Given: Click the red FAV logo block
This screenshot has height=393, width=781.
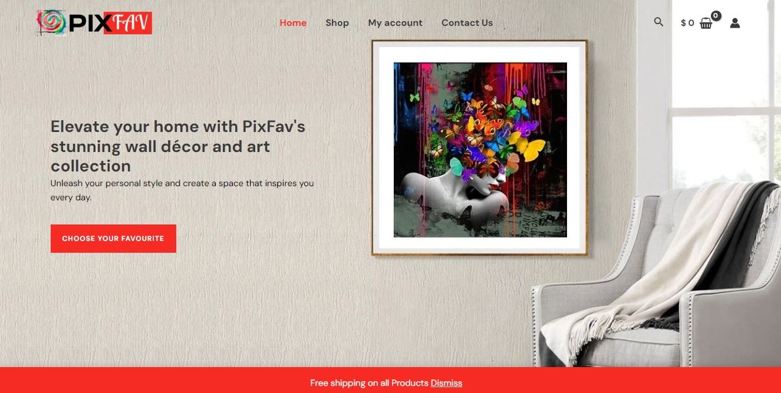Looking at the screenshot, I should [x=128, y=23].
